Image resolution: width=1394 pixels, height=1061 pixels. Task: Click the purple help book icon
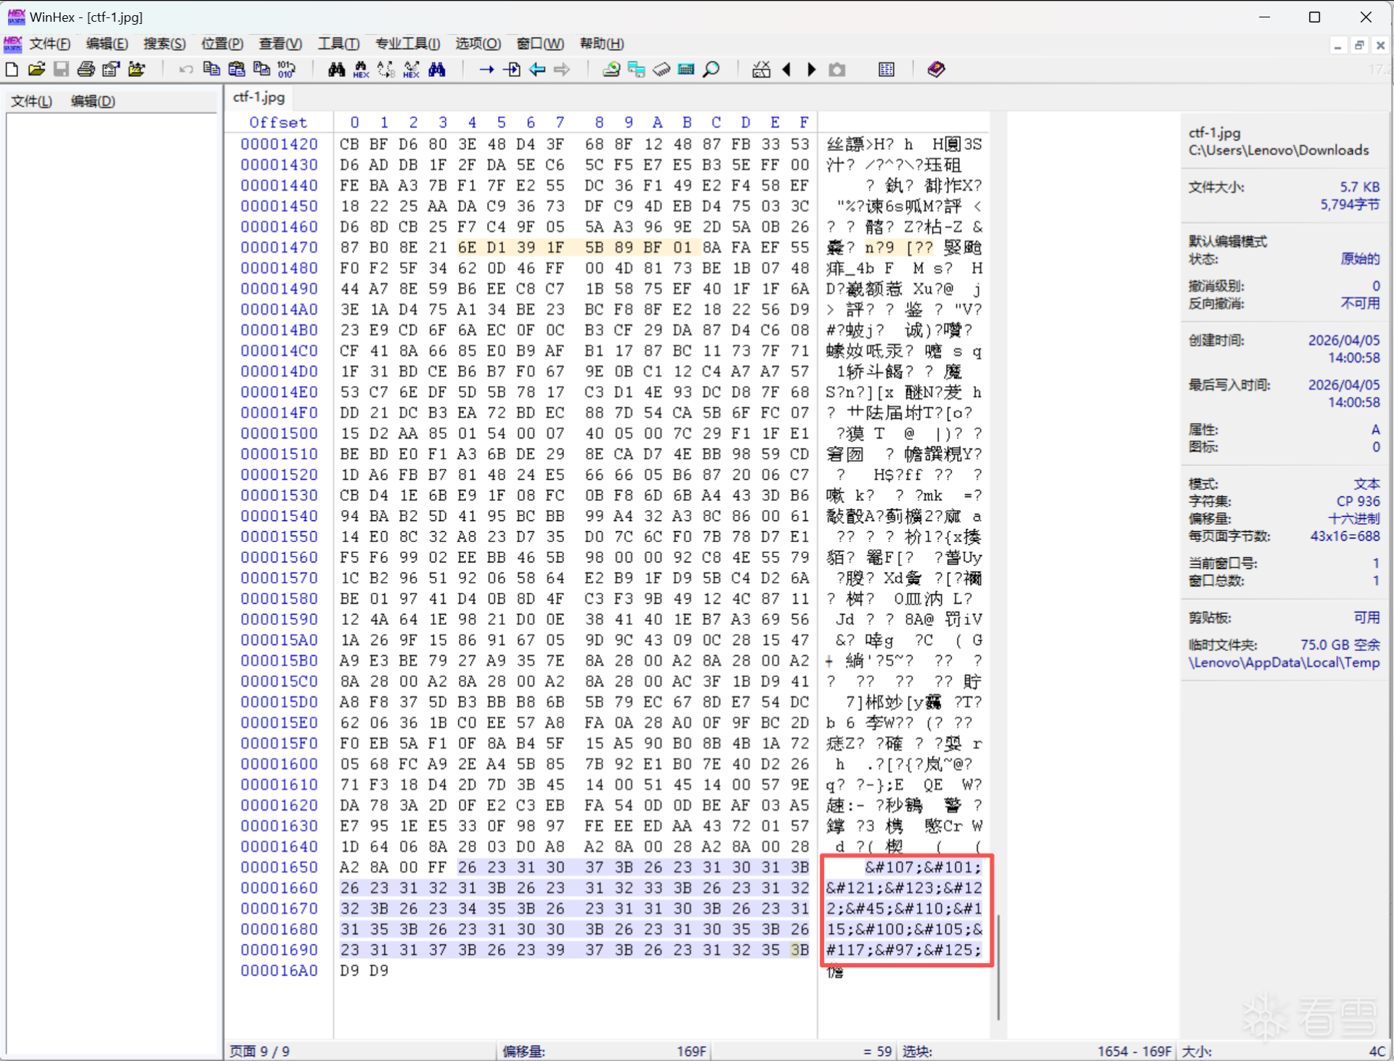pos(936,70)
